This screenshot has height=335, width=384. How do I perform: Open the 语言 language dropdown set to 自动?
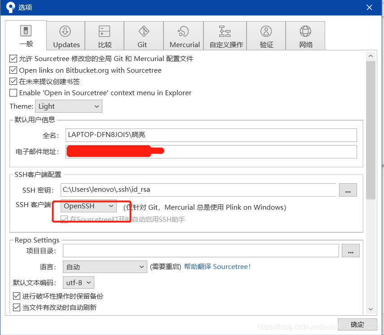(105, 267)
